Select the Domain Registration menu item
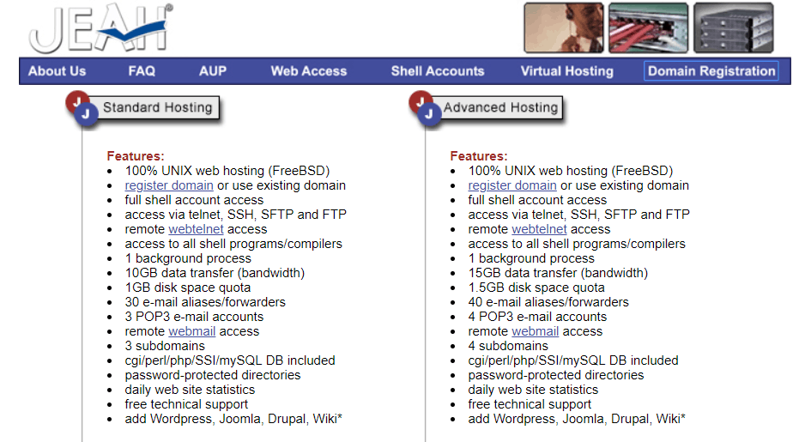The height and width of the screenshot is (442, 805). pyautogui.click(x=711, y=71)
